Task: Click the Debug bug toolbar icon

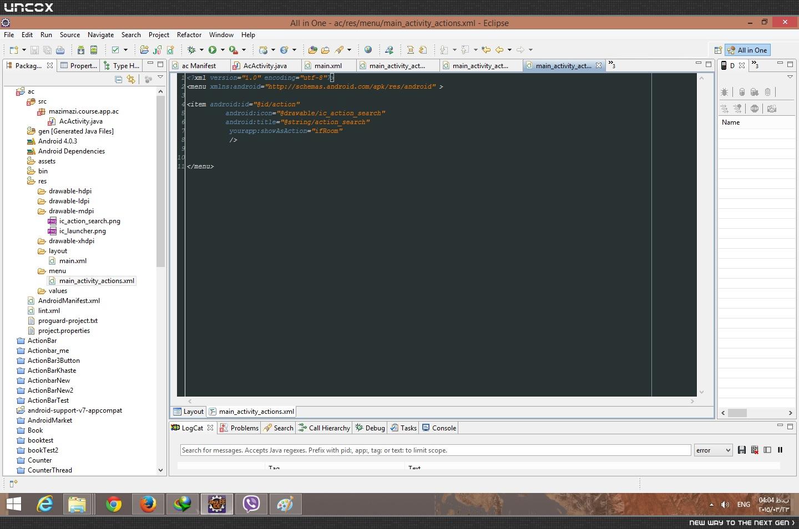Action: click(192, 50)
